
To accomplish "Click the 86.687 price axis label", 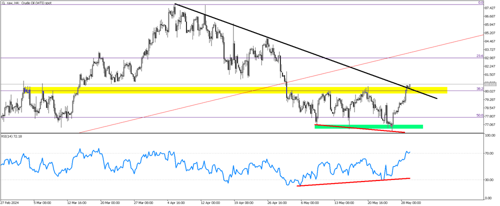I will click(x=490, y=16).
